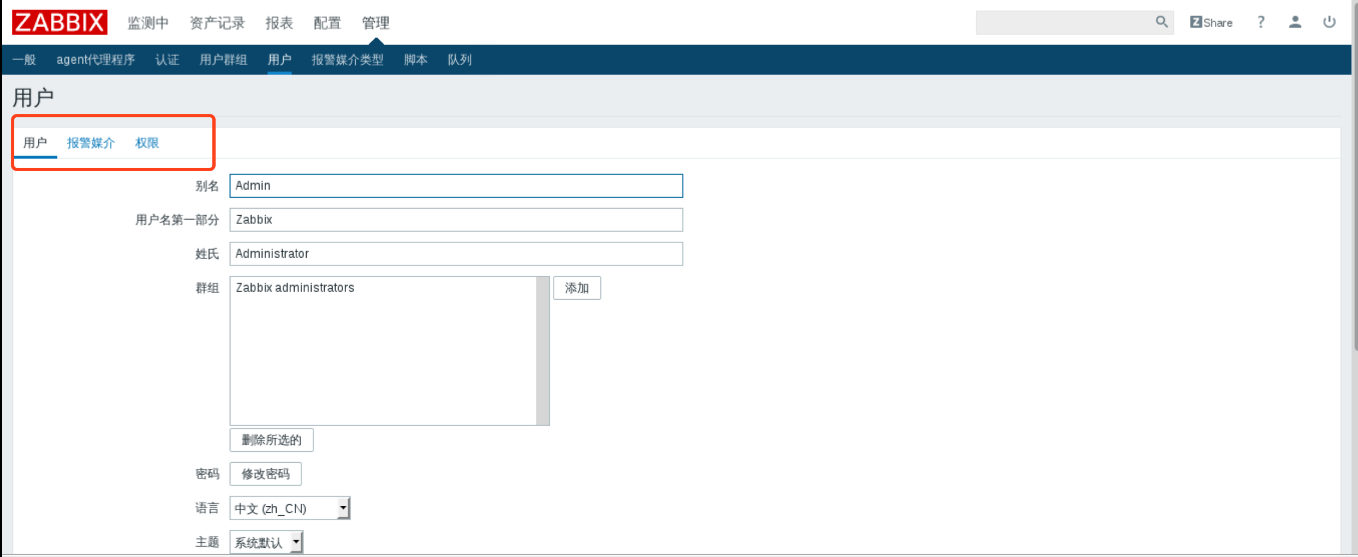The image size is (1358, 557).
Task: Click the search magnifier icon
Action: [x=1162, y=22]
